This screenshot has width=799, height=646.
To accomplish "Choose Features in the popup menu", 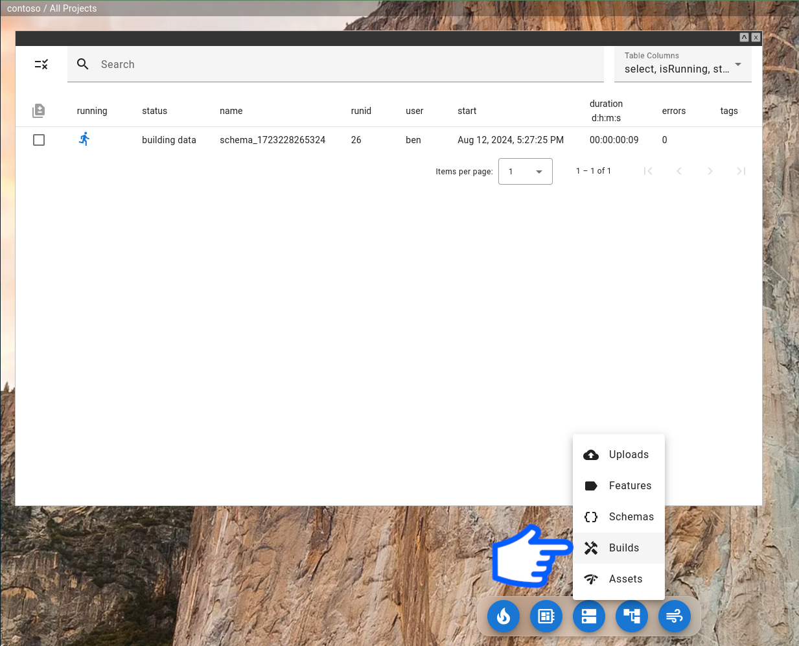I will pyautogui.click(x=619, y=486).
